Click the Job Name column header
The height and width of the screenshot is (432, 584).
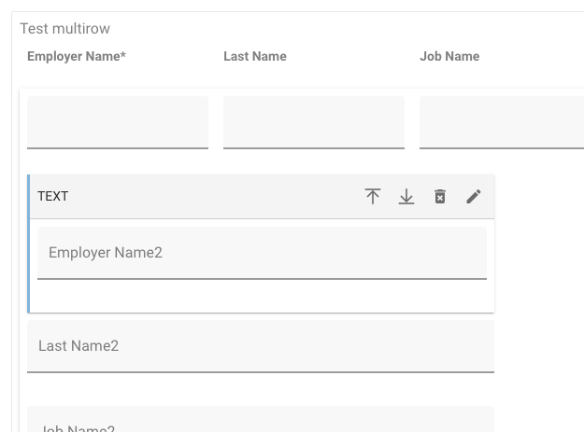click(449, 56)
